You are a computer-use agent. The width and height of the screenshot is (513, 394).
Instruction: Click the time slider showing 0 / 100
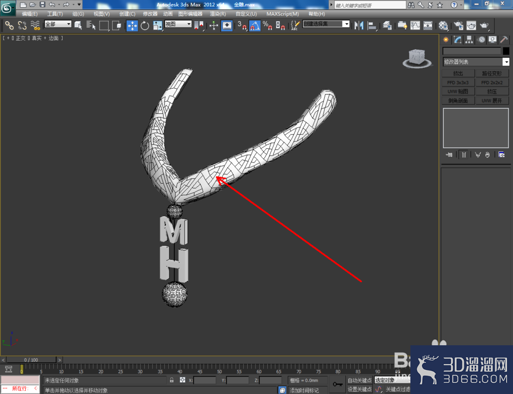click(31, 360)
